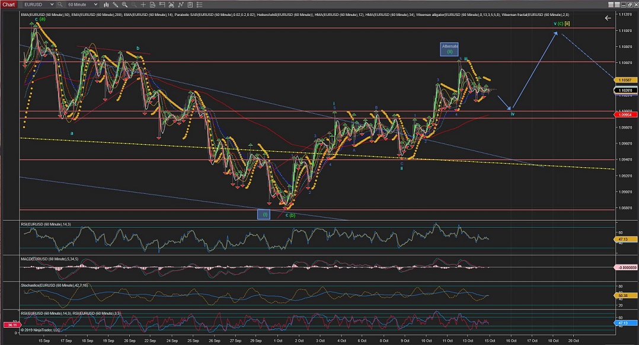The height and width of the screenshot is (345, 639).
Task: Select the bottom dual RSI panel label
Action: pos(71,313)
